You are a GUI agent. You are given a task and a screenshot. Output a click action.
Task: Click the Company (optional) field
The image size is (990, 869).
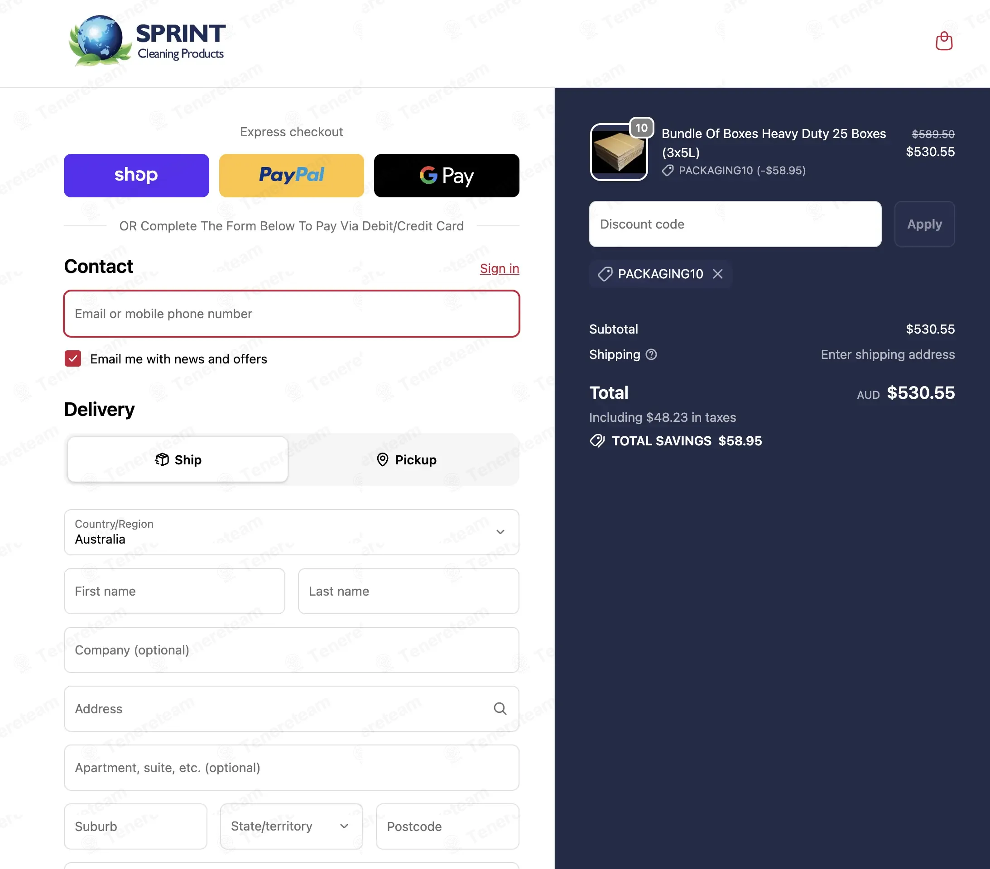coord(291,649)
